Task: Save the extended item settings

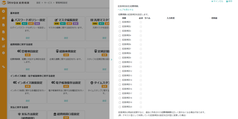Action: click(x=229, y=1)
